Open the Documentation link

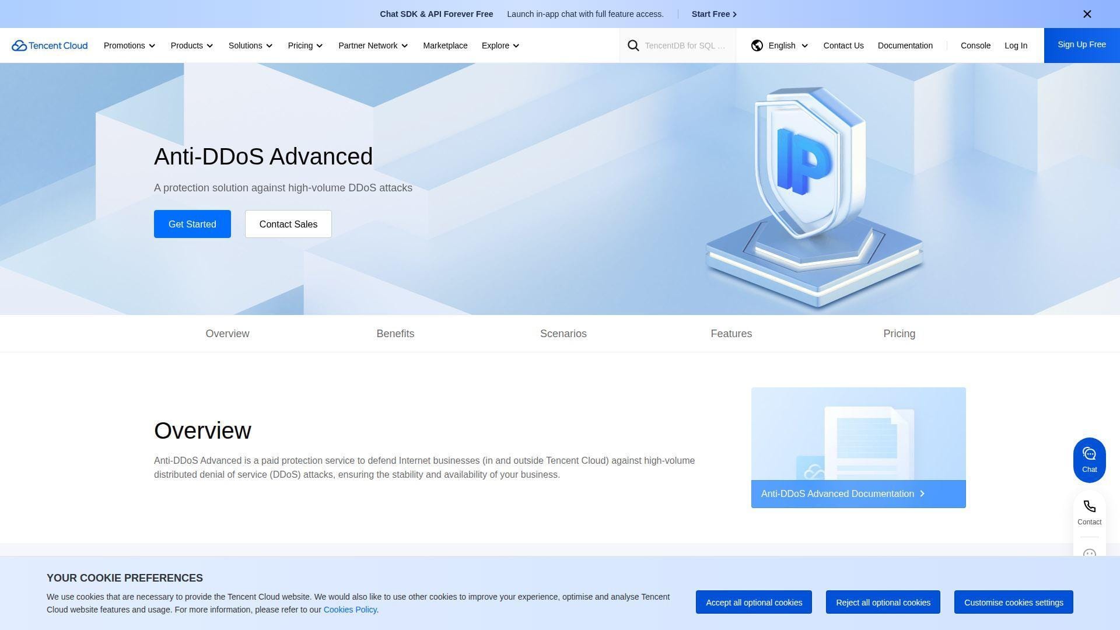[905, 45]
